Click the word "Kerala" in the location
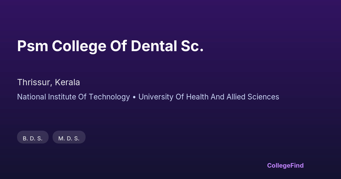Image resolution: width=341 pixels, height=179 pixels. click(67, 82)
